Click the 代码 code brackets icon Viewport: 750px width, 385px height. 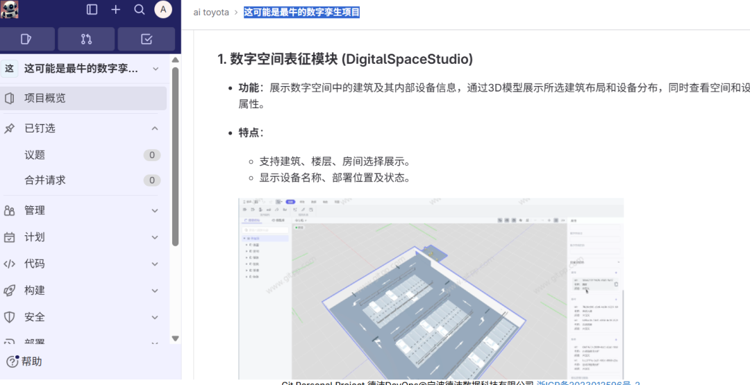(x=9, y=264)
